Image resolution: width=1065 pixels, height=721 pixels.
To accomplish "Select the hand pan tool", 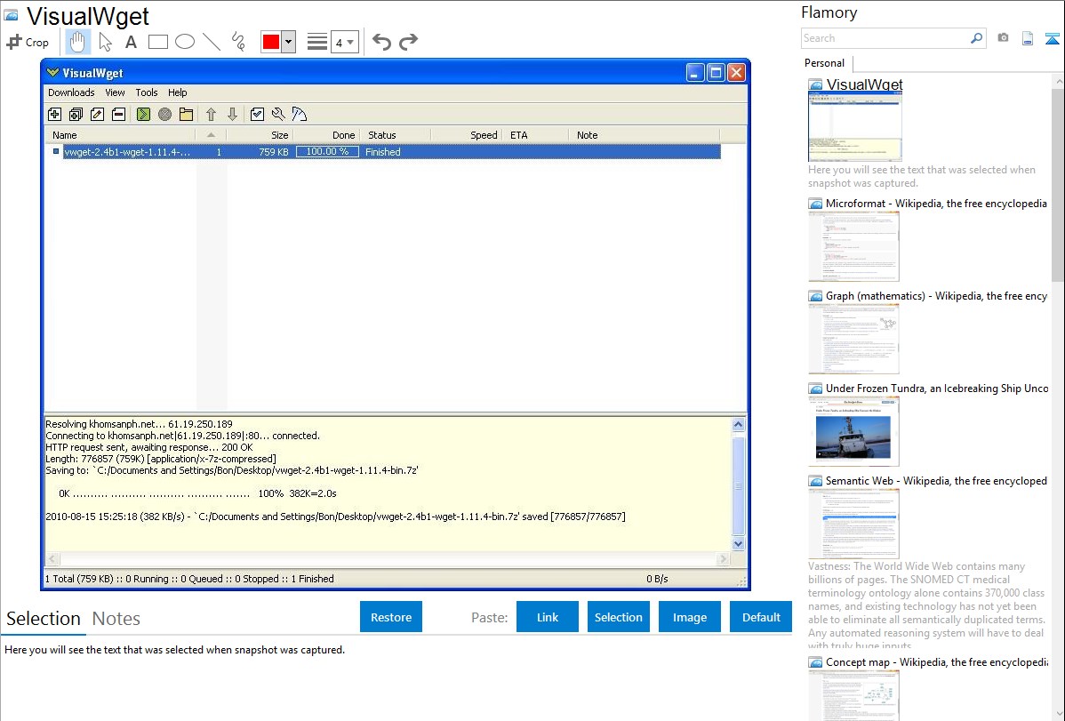I will pyautogui.click(x=77, y=42).
